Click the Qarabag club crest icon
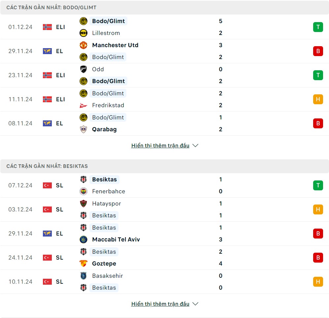Viewport: 329px width, 318px height. [x=83, y=129]
